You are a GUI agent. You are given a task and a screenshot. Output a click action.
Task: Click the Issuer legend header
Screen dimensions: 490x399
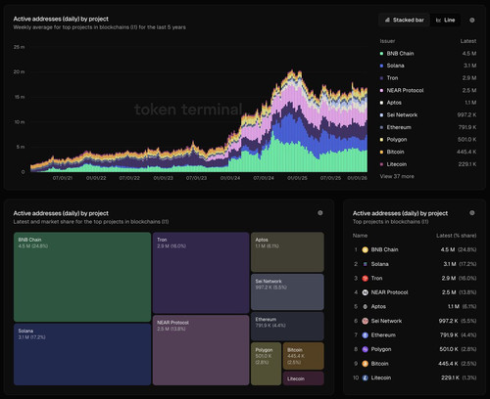[387, 41]
